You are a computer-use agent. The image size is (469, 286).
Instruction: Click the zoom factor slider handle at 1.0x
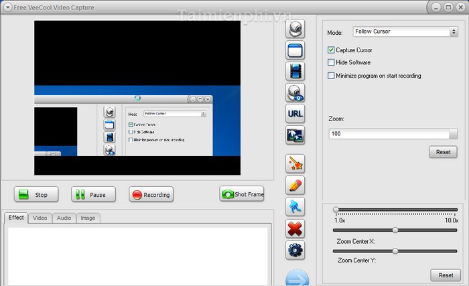tap(336, 210)
